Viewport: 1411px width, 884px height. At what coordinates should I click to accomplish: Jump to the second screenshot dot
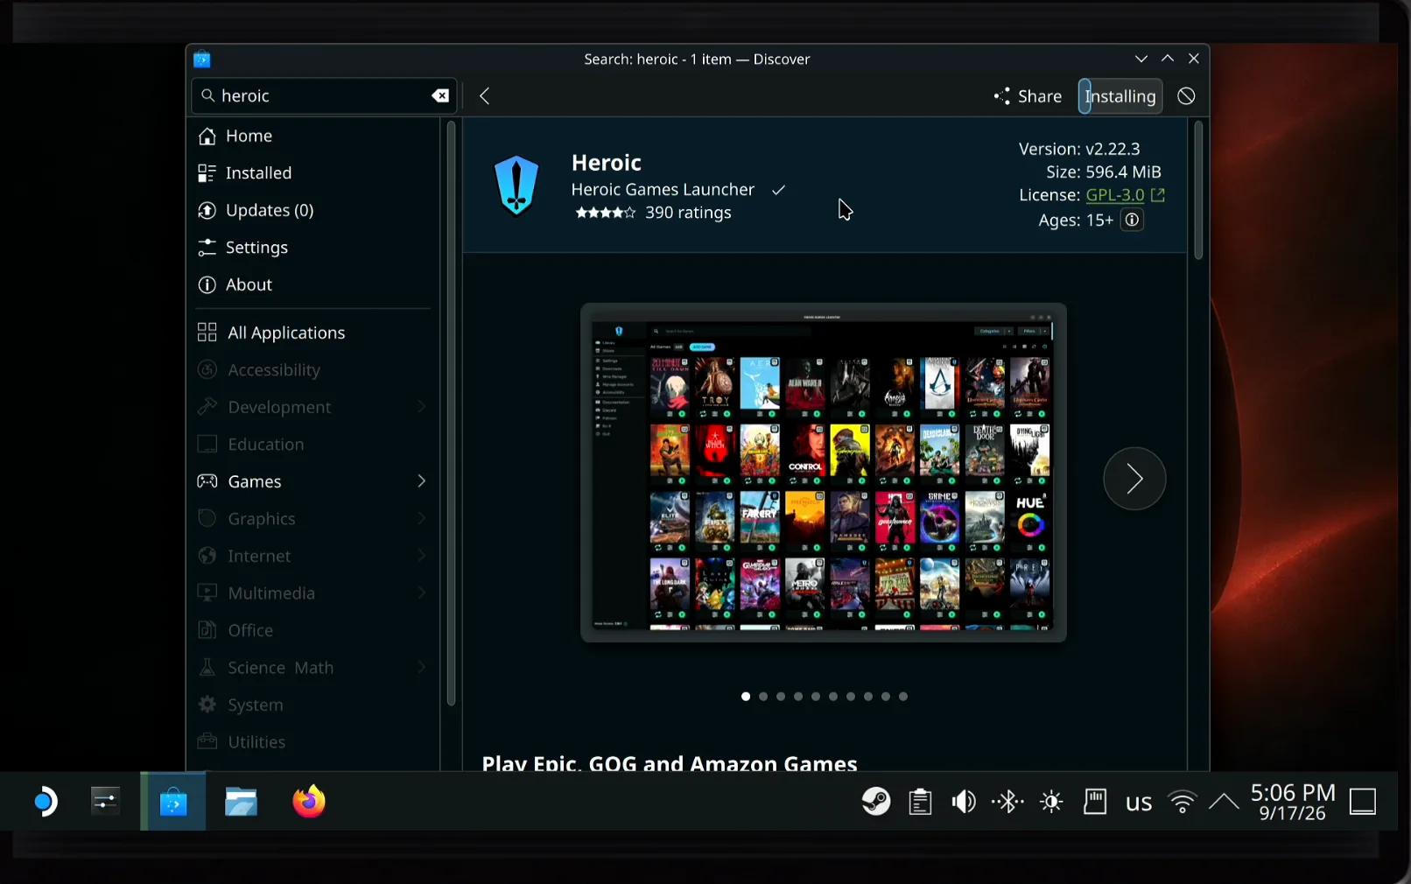pyautogui.click(x=763, y=697)
